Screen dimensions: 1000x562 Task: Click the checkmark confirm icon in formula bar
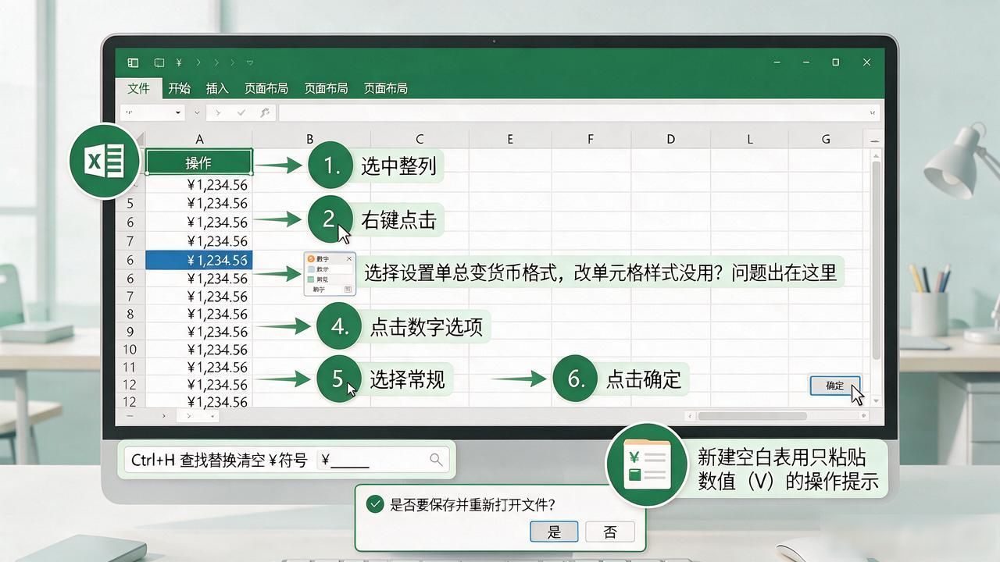[241, 113]
